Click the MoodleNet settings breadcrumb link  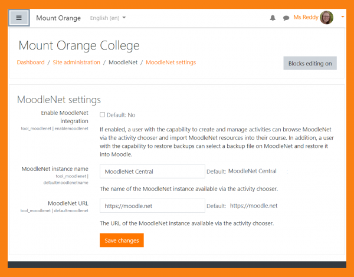pos(171,62)
